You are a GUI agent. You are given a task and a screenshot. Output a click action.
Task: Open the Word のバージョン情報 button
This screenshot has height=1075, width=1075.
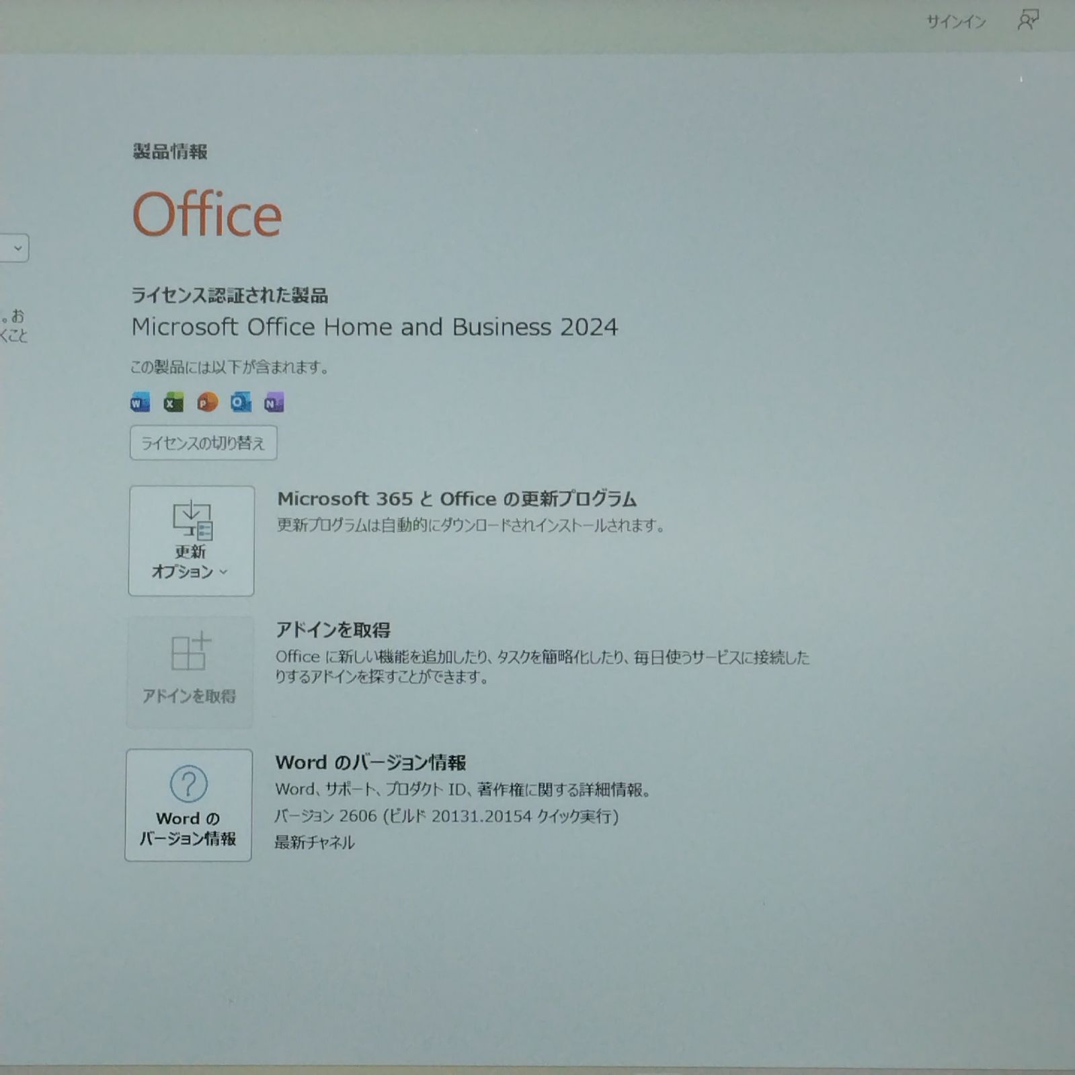188,805
